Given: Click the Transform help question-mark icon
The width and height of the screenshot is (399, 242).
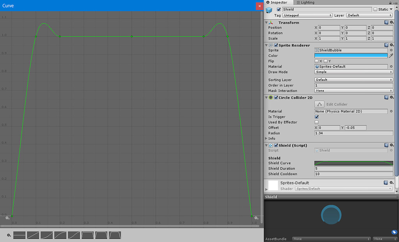Looking at the screenshot, I should (x=386, y=22).
